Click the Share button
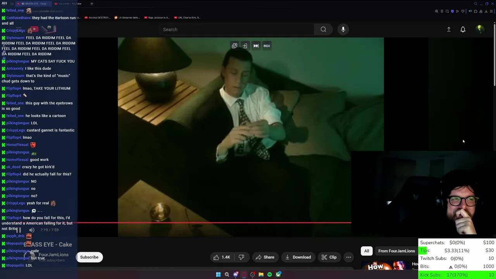 point(265,257)
